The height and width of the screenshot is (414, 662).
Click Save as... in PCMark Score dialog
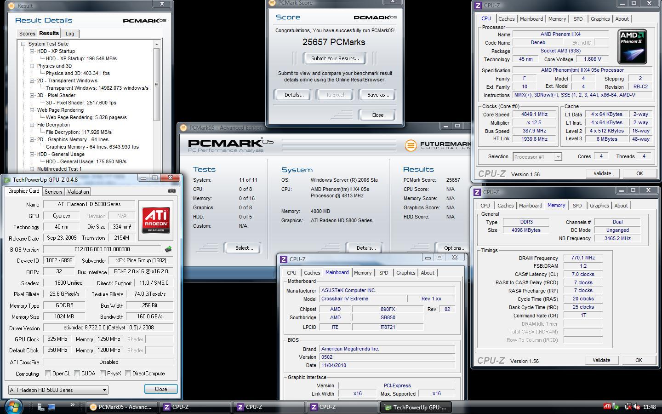pyautogui.click(x=378, y=95)
